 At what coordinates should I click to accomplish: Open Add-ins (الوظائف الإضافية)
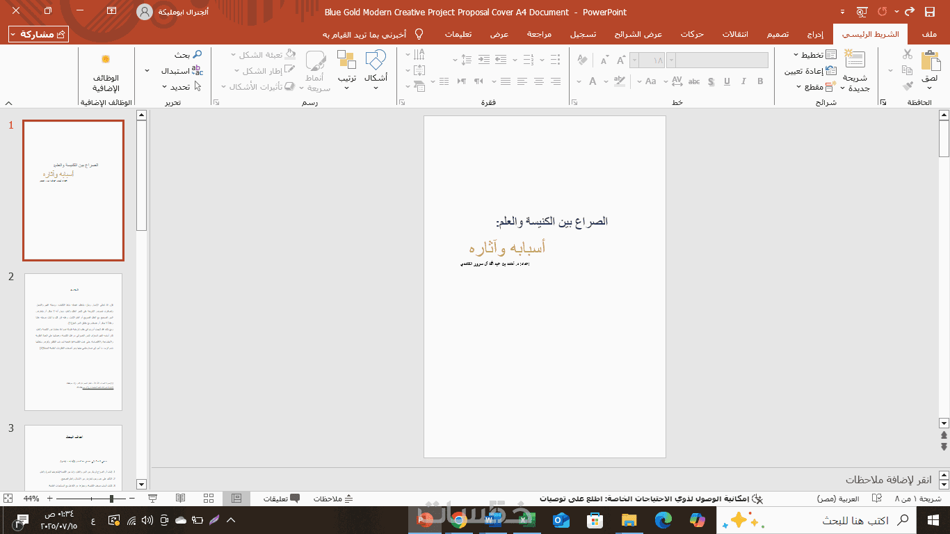tap(106, 72)
